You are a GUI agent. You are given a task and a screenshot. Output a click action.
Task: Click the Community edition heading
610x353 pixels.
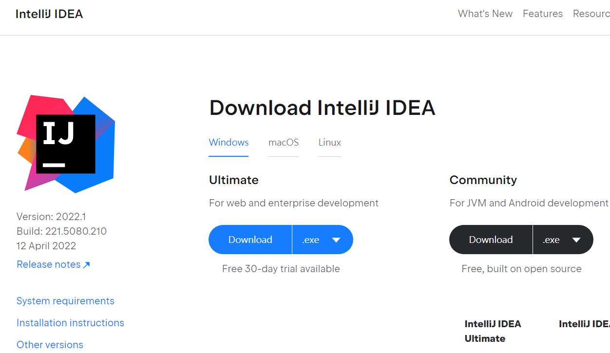483,180
